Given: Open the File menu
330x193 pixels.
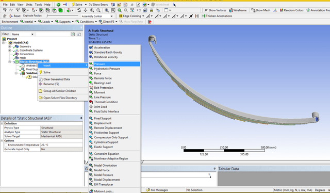Looking at the screenshot, I should (x=5, y=5).
